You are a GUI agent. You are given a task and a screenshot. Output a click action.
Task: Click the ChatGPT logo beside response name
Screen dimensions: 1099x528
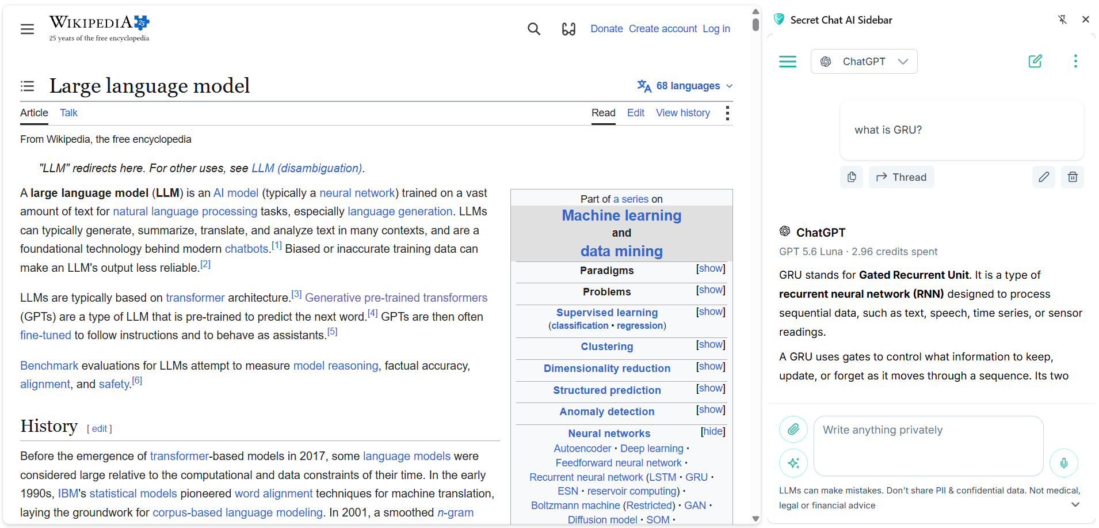click(785, 231)
